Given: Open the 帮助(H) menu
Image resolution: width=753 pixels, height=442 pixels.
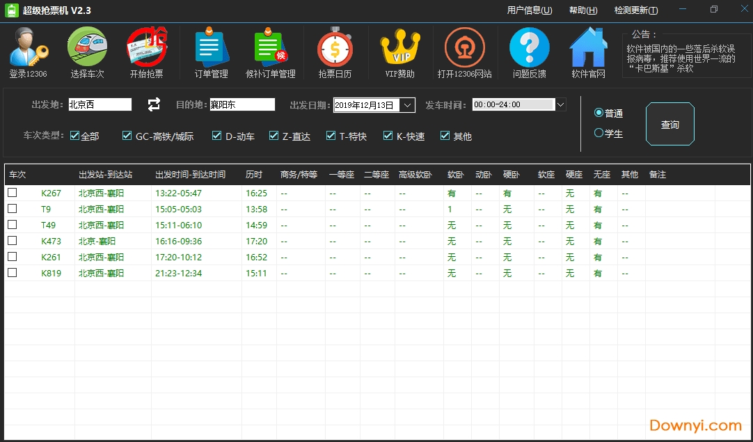Looking at the screenshot, I should pyautogui.click(x=583, y=10).
